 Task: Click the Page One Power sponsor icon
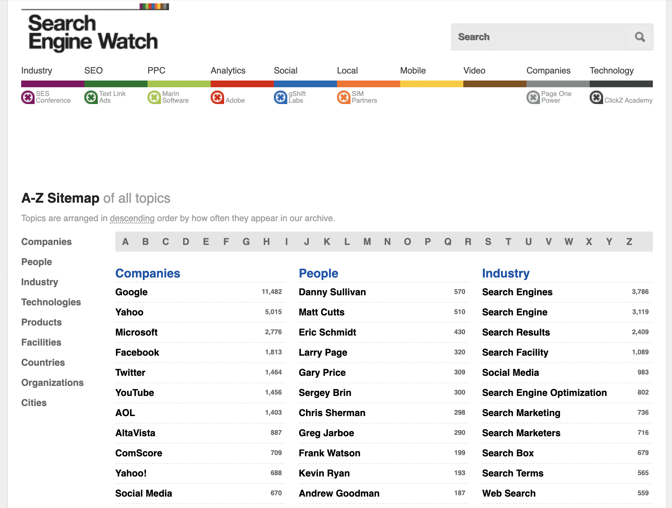[533, 97]
